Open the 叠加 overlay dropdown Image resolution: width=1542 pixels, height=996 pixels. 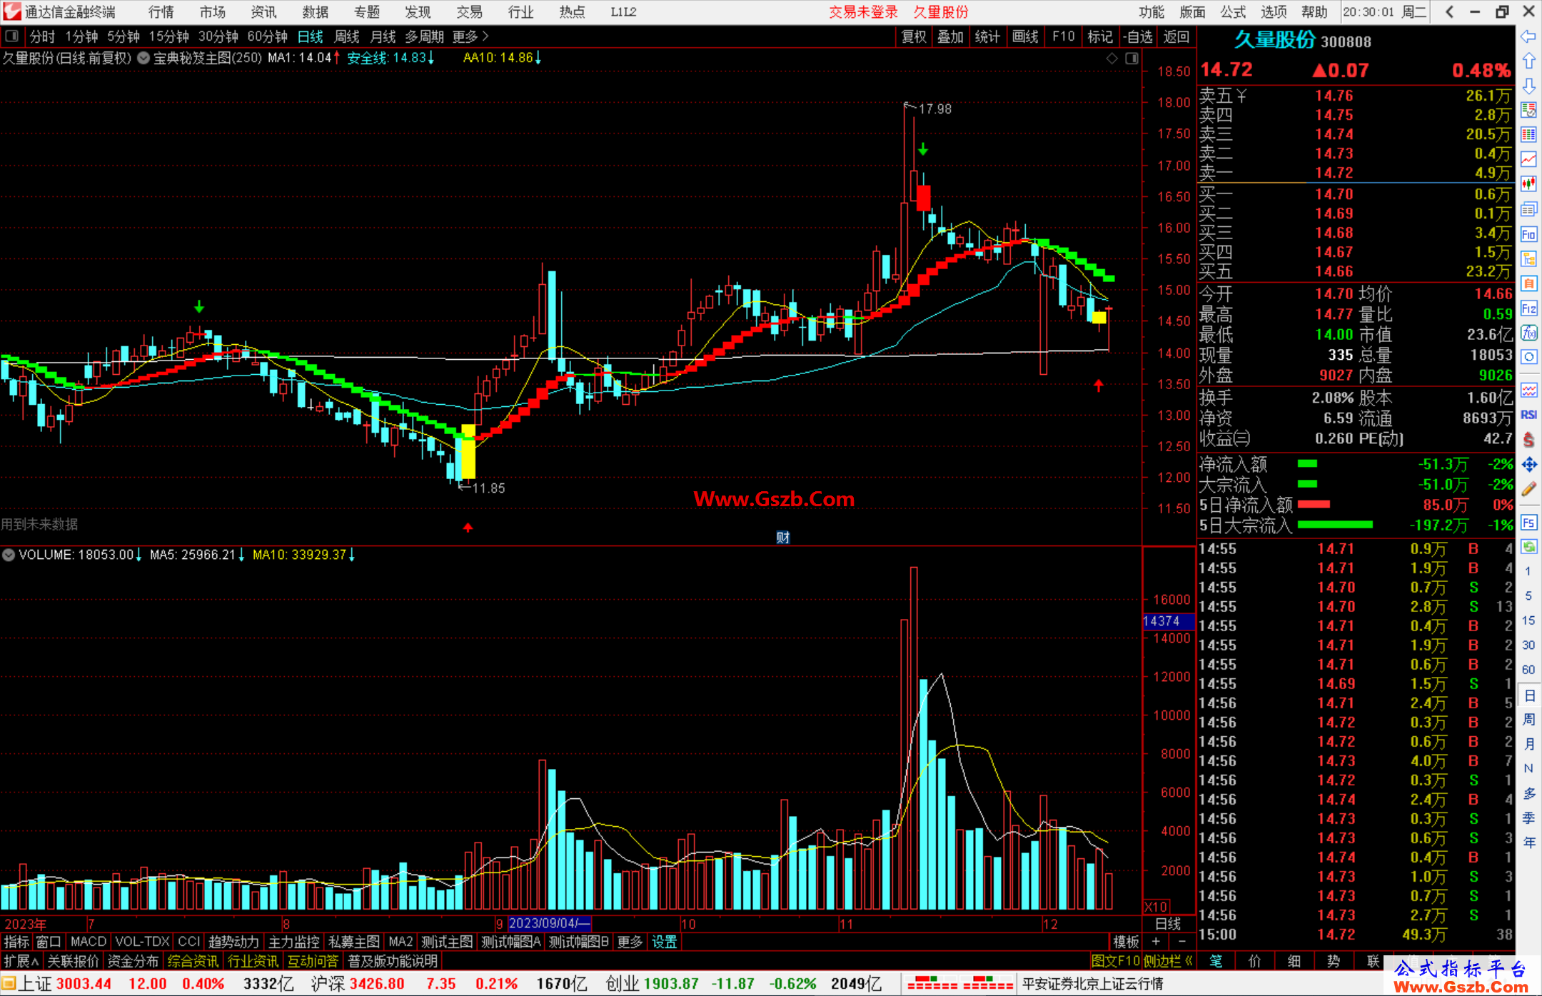[950, 36]
